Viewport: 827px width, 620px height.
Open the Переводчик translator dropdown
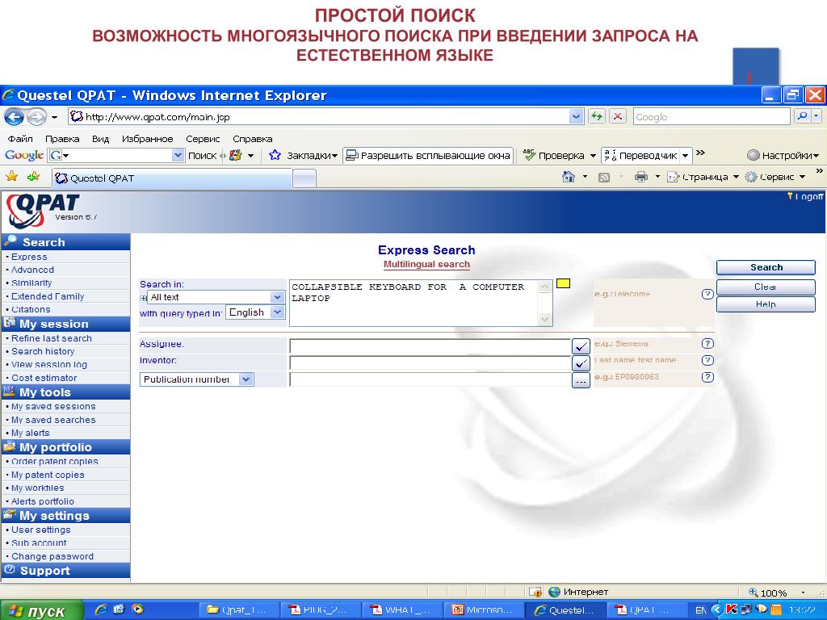coord(685,156)
